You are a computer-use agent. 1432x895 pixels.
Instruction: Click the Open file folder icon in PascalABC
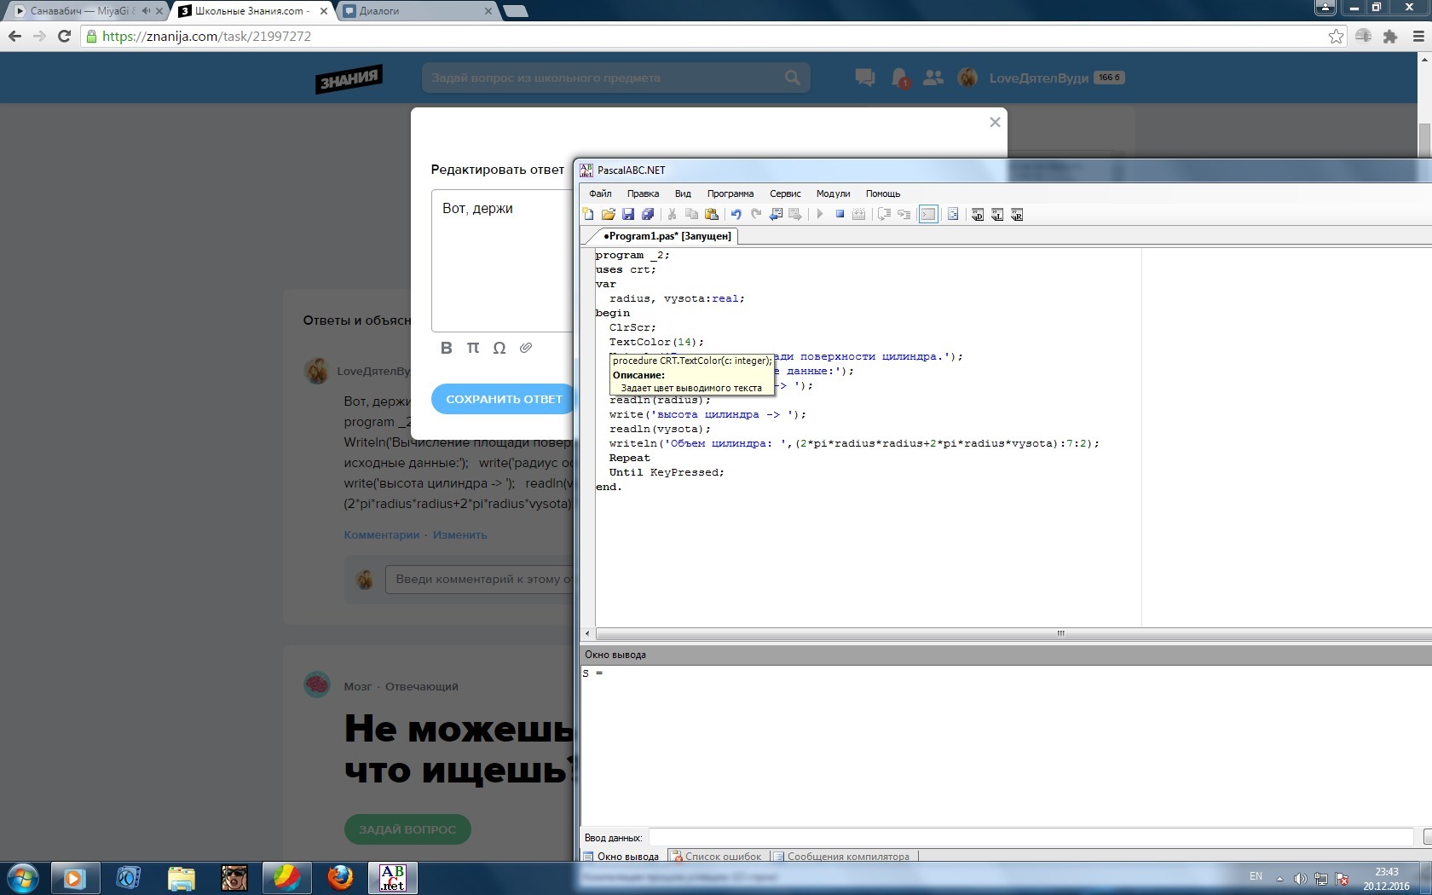[x=608, y=214]
